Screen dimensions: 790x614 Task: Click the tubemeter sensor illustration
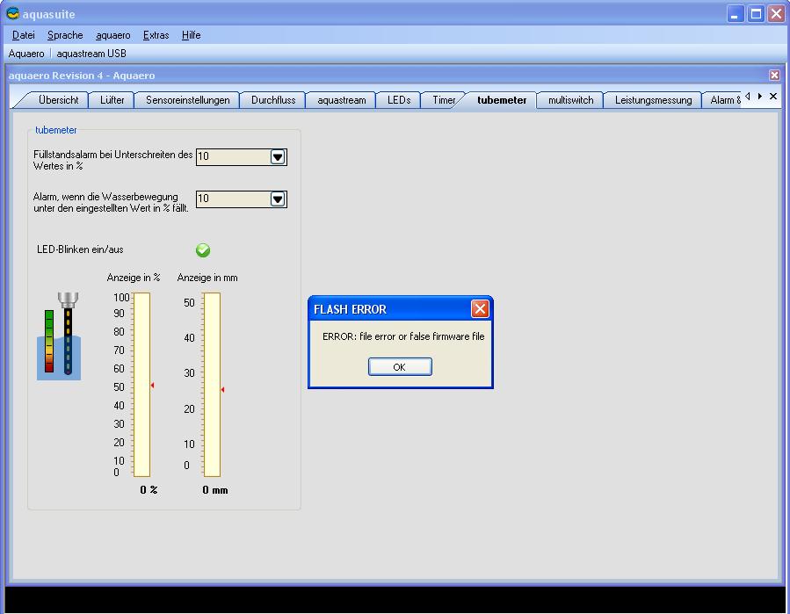tap(59, 336)
